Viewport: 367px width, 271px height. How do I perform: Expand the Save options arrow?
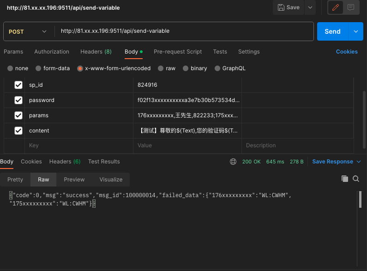click(310, 7)
